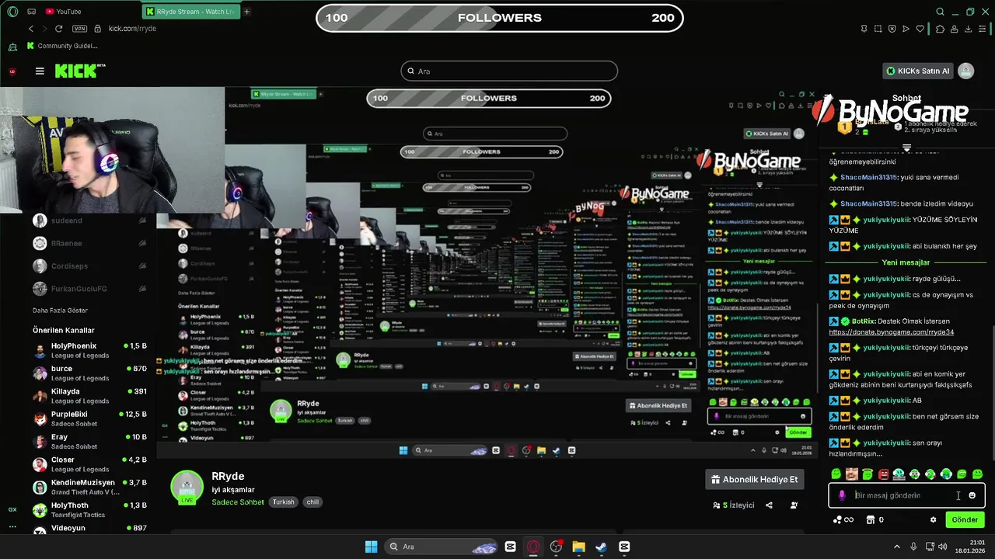The height and width of the screenshot is (559, 995).
Task: Toggle follow icon next to FurkanGucluFG
Action: [142, 289]
